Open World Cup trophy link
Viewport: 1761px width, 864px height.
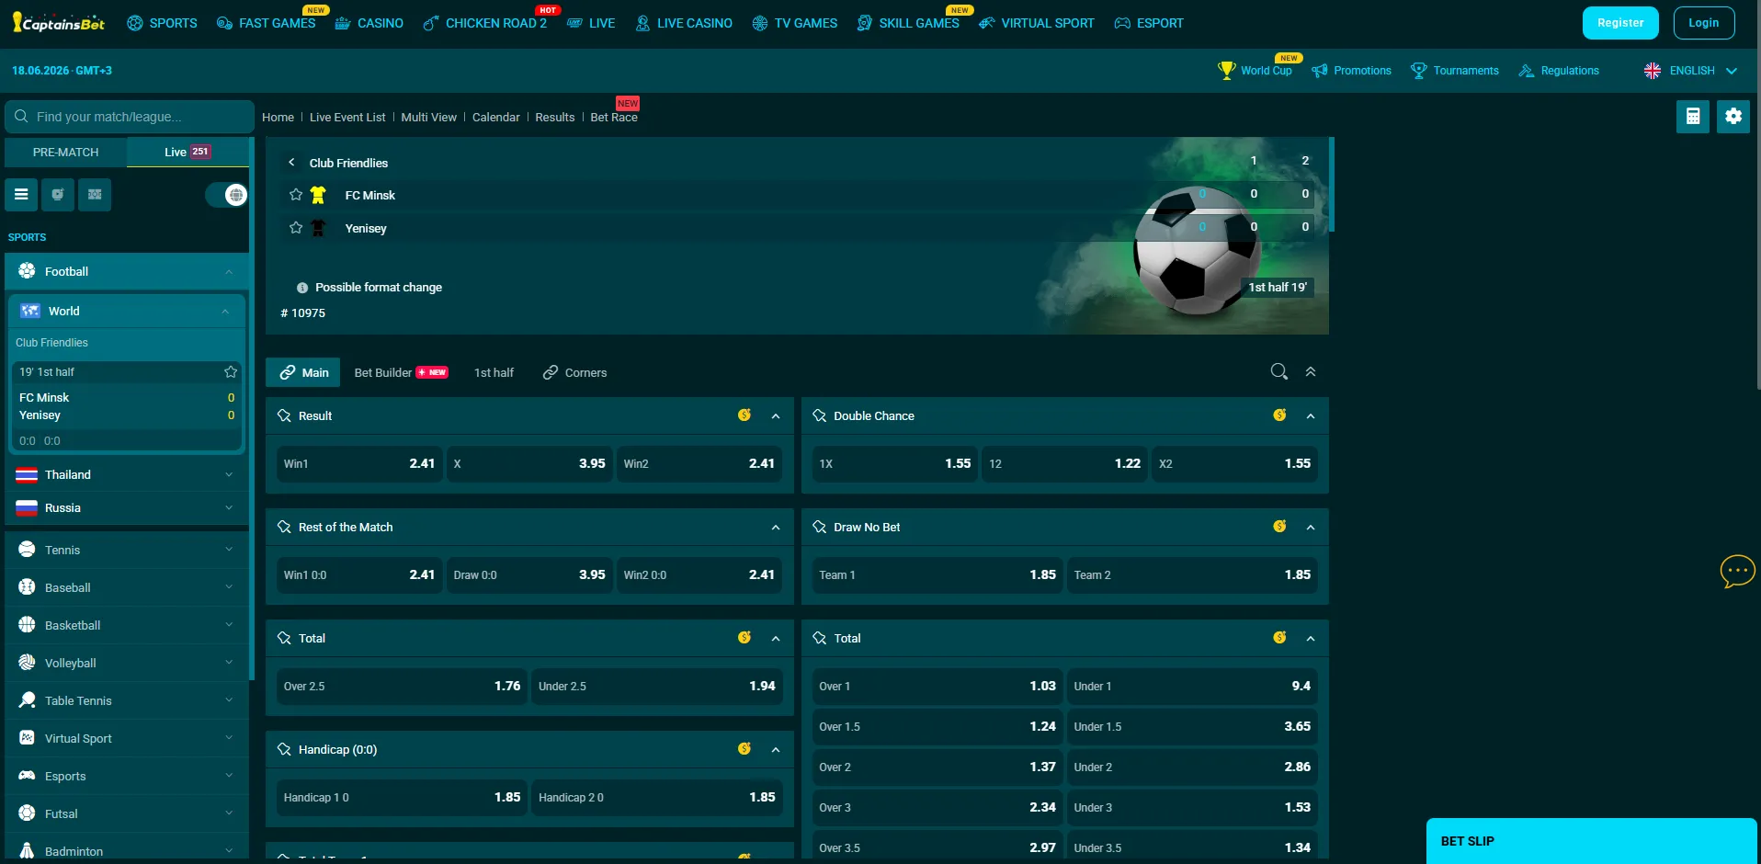(1255, 71)
